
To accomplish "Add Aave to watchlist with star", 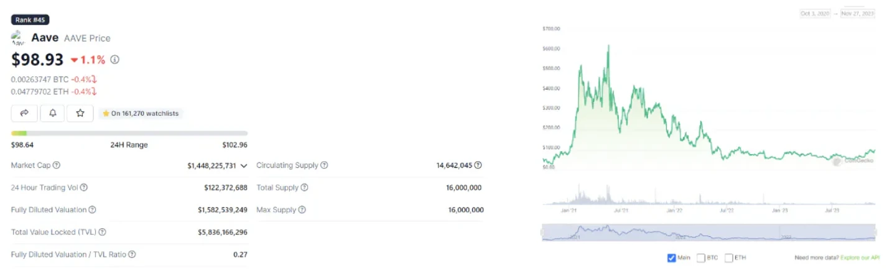I will (80, 113).
